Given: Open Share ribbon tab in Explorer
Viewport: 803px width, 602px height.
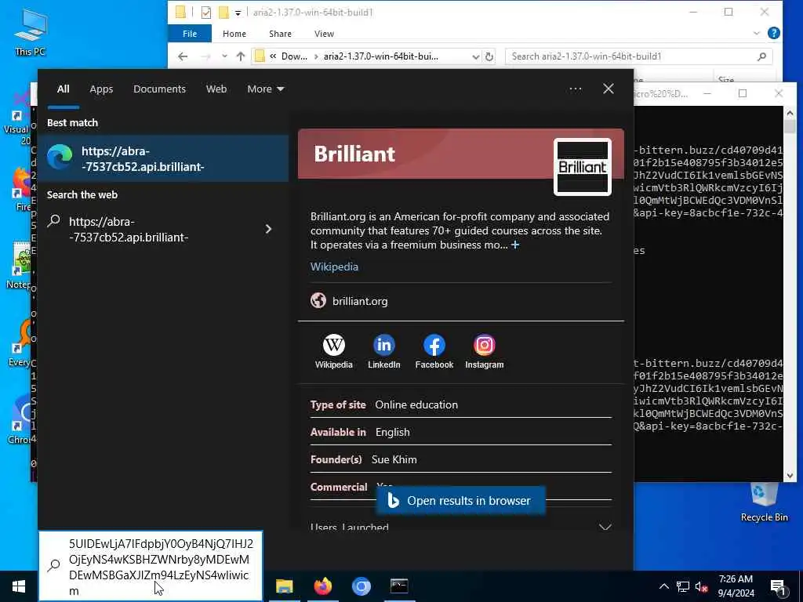Looking at the screenshot, I should [x=280, y=34].
